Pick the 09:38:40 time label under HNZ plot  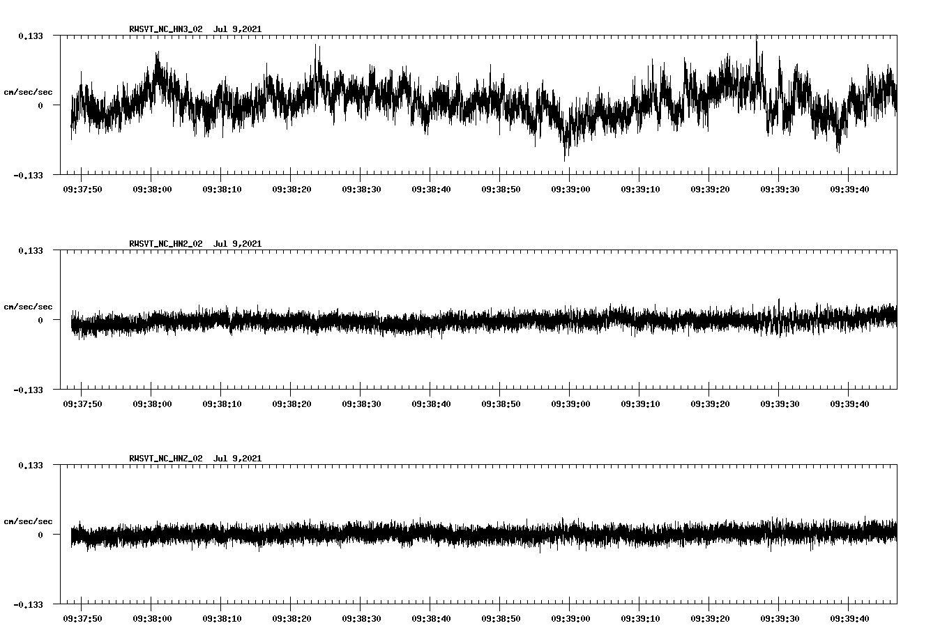coord(431,619)
